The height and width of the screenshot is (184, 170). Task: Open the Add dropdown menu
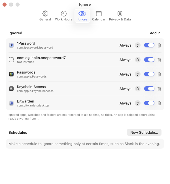coord(155,33)
